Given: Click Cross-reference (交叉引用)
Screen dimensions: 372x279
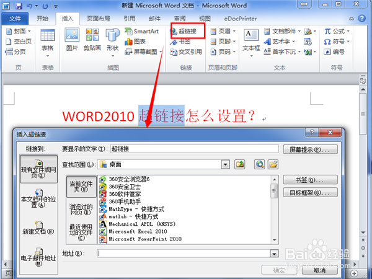Looking at the screenshot, I should point(186,51).
